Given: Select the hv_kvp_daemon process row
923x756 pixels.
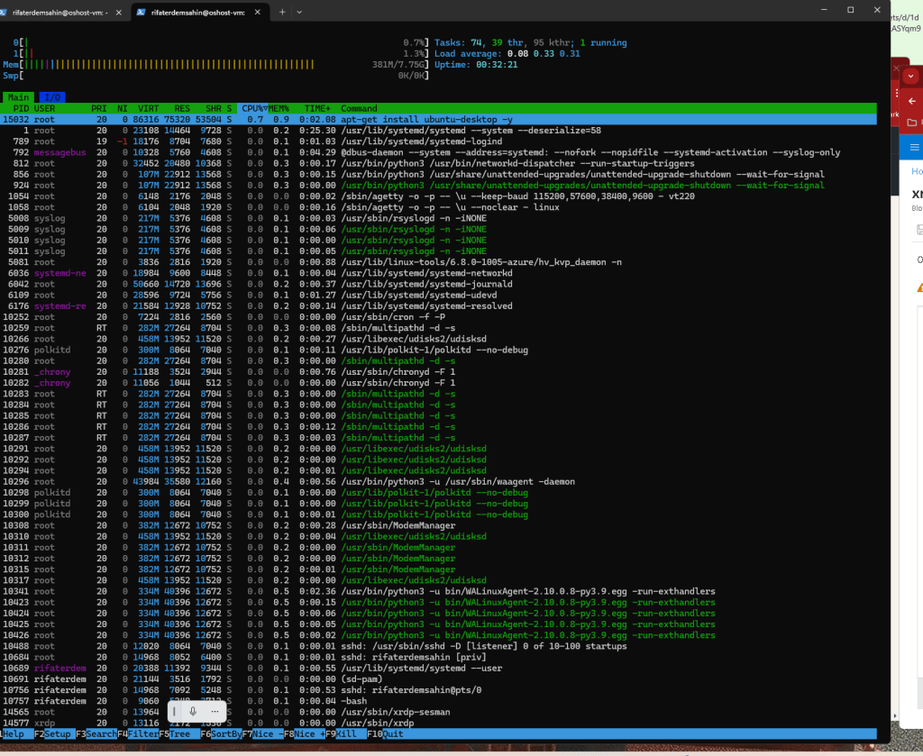Looking at the screenshot, I should [439, 262].
